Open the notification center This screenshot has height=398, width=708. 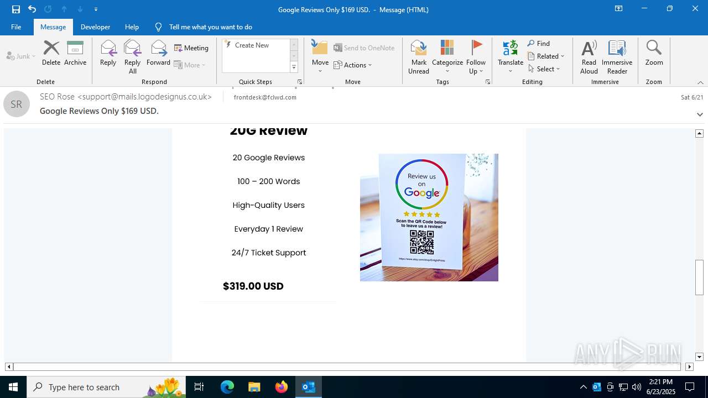[690, 387]
